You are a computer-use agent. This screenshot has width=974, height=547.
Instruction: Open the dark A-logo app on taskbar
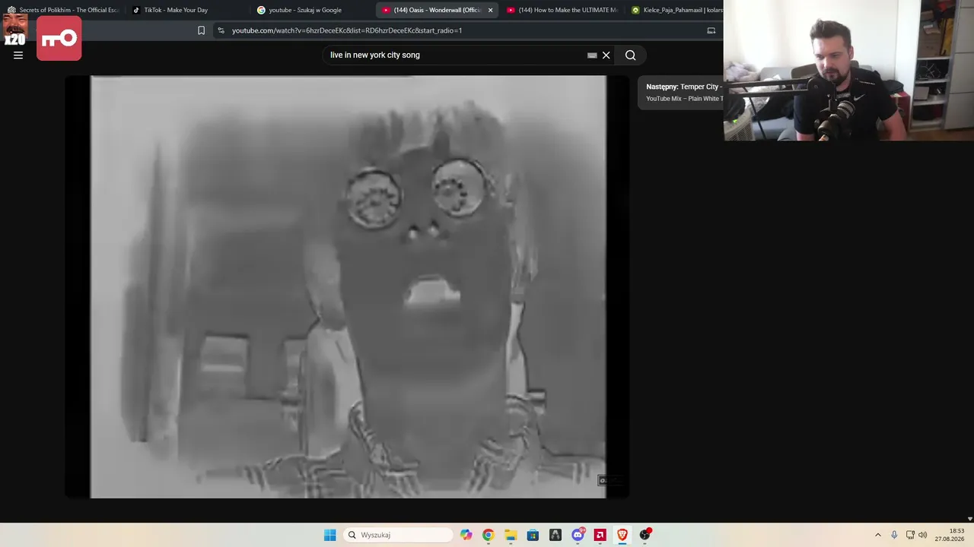pos(555,535)
